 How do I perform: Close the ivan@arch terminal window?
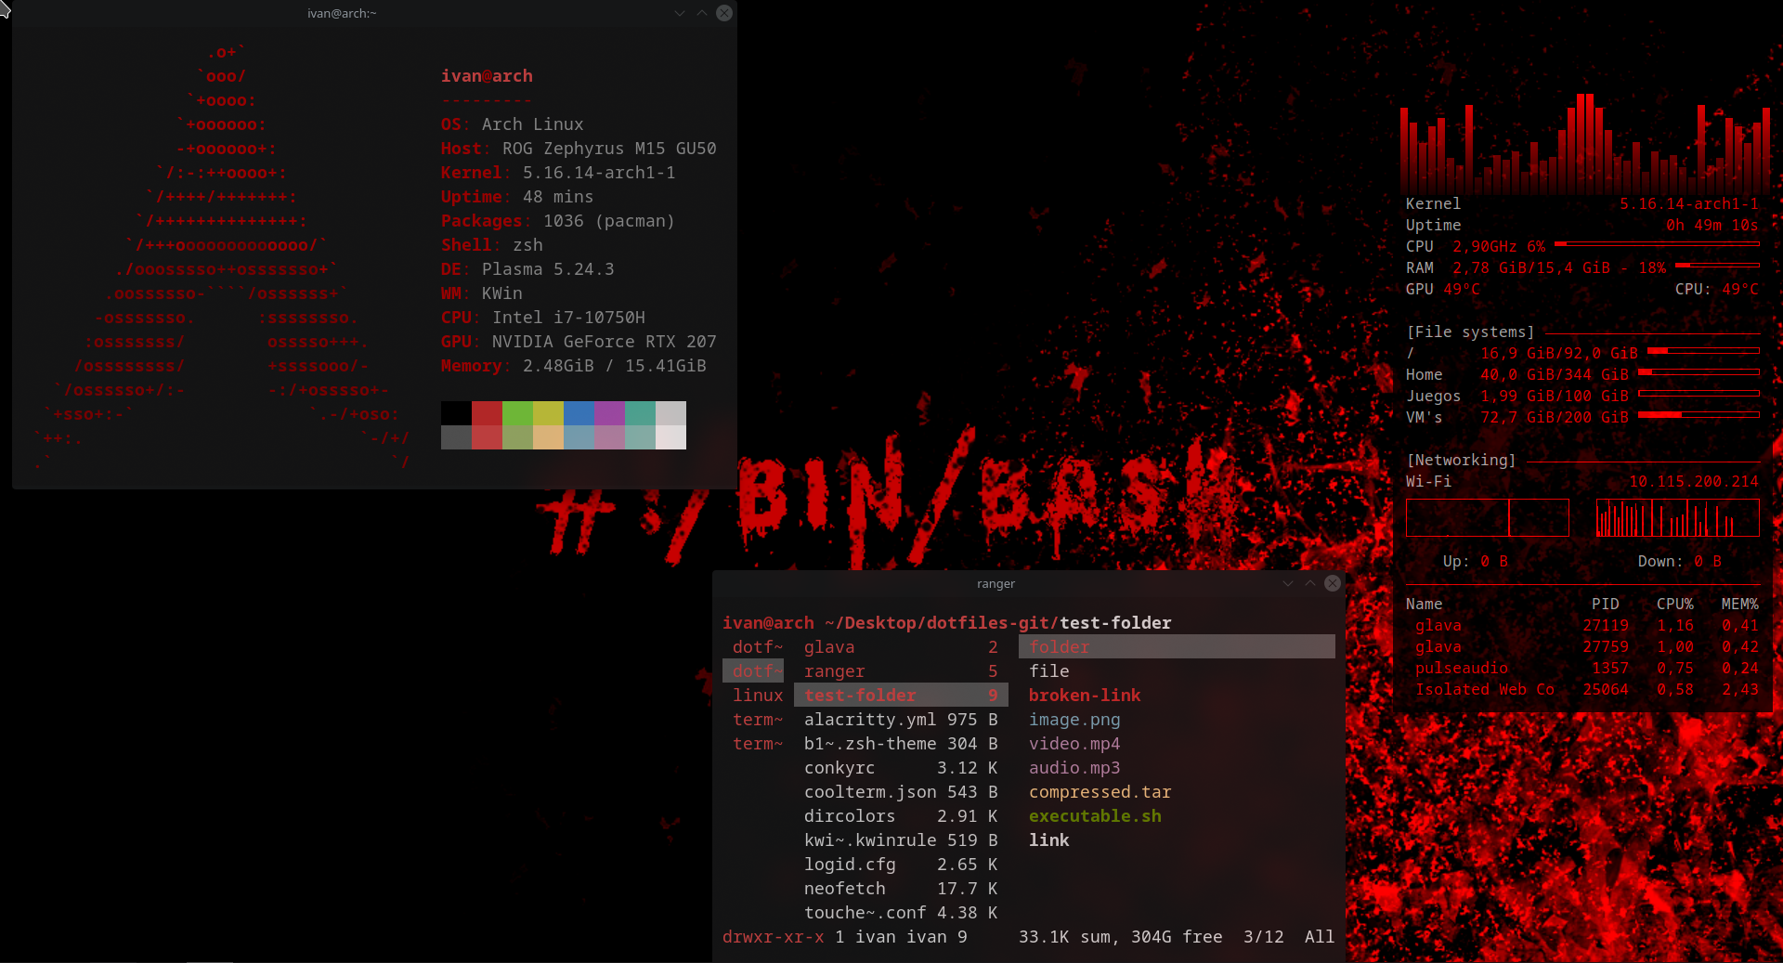pyautogui.click(x=724, y=13)
